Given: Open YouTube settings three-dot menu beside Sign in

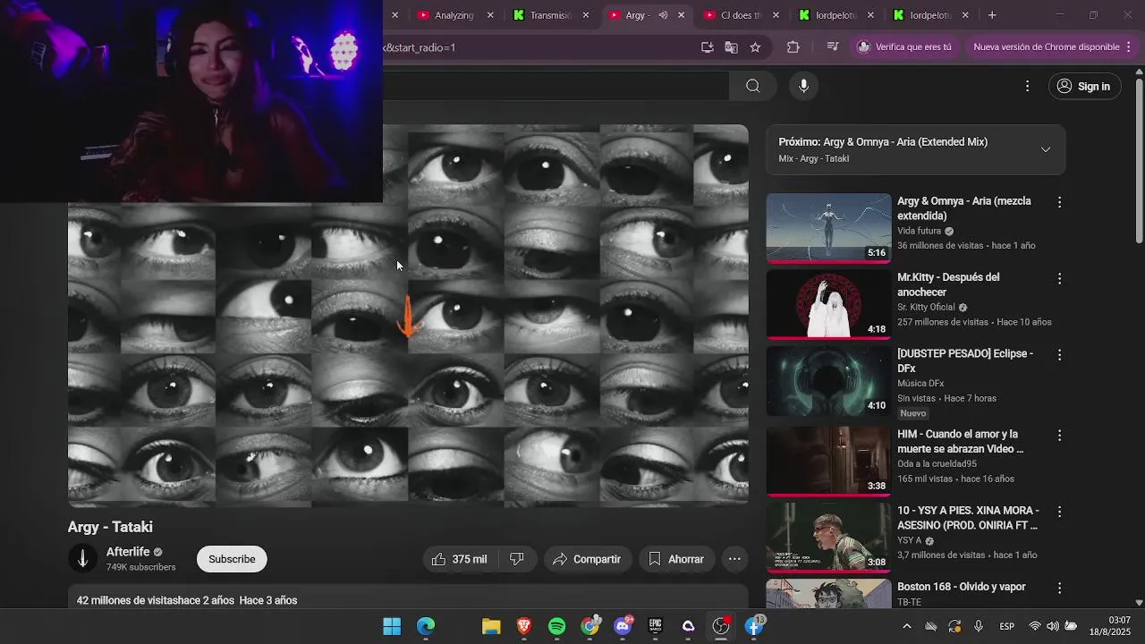Looking at the screenshot, I should 1027,86.
